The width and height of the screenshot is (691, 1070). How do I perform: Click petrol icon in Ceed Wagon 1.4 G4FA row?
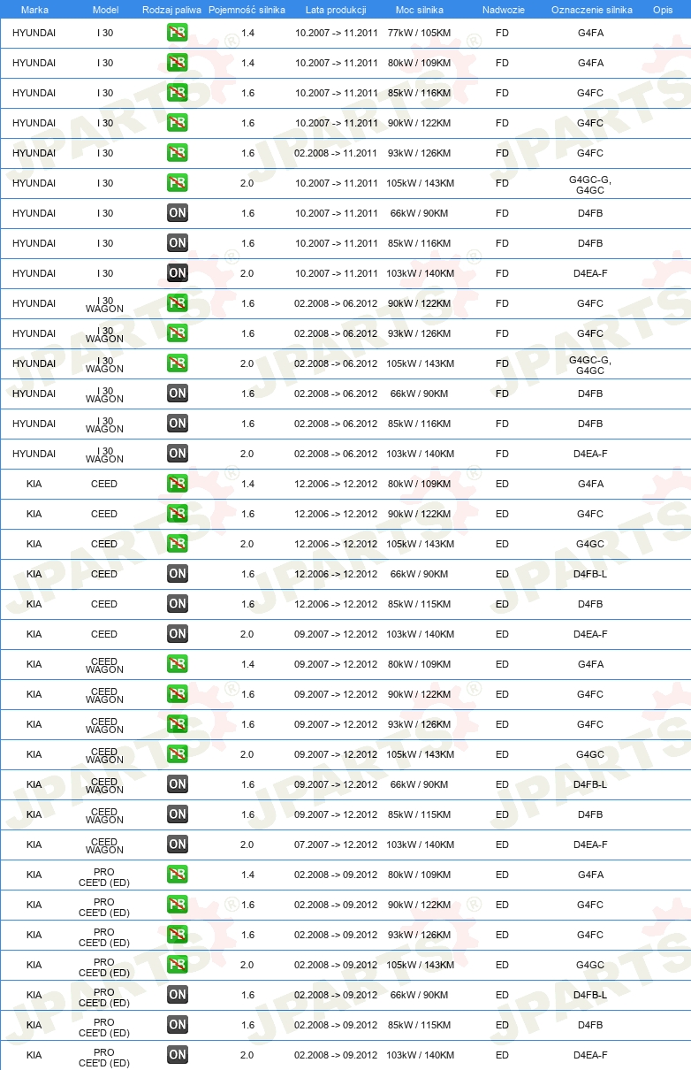coord(178,665)
